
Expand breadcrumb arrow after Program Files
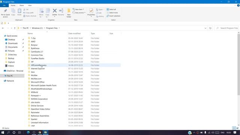(59, 28)
